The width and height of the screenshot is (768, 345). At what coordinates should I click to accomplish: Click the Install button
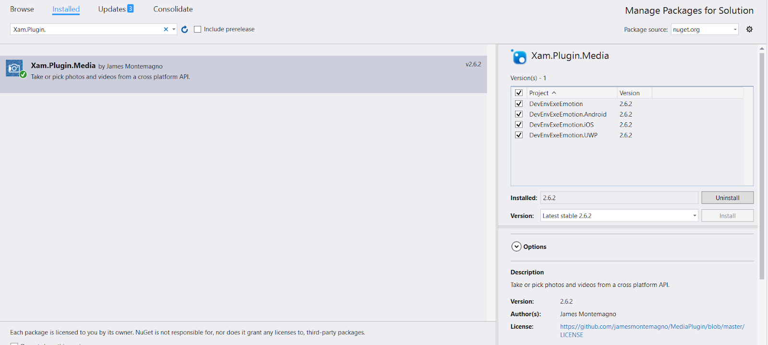tap(727, 216)
